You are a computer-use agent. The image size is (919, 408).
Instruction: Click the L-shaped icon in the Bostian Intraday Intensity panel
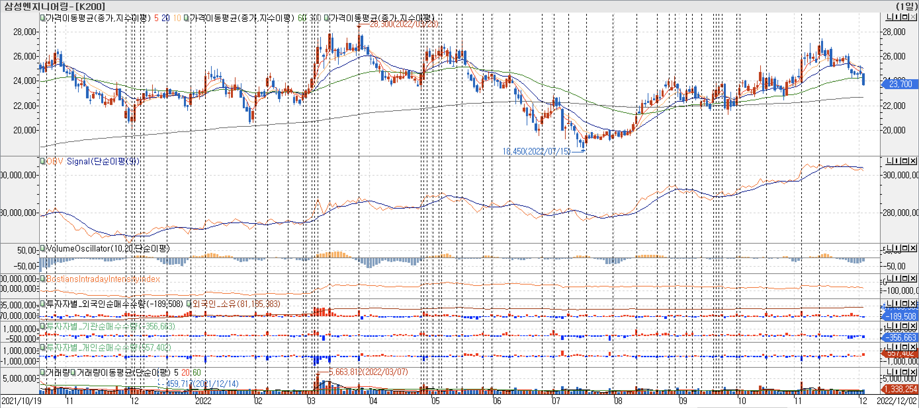[889, 279]
